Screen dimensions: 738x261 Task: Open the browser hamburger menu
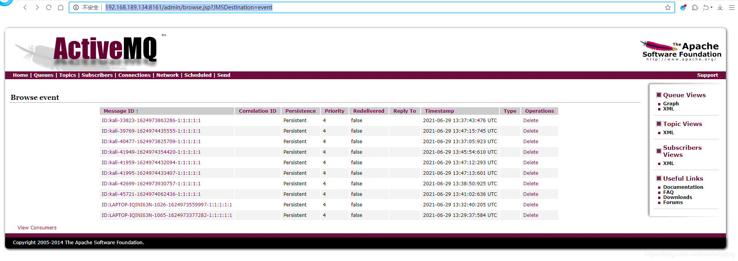[x=732, y=7]
